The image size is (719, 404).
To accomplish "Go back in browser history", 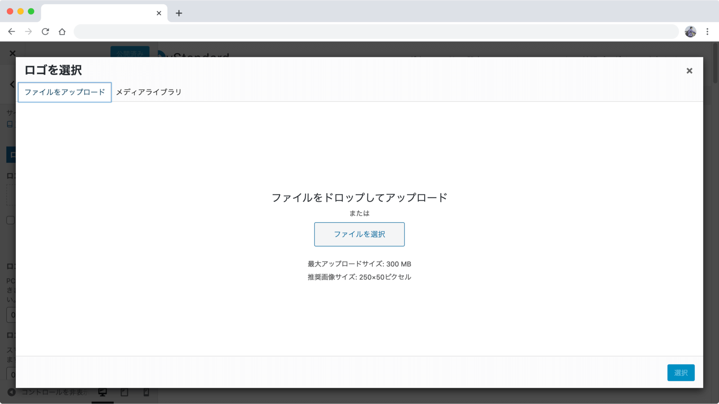I will pos(12,31).
